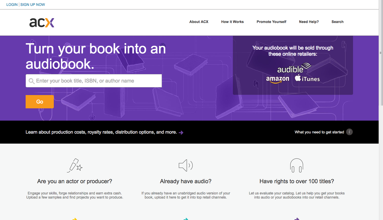
Task: Open the Need Help? menu
Action: pyautogui.click(x=309, y=22)
